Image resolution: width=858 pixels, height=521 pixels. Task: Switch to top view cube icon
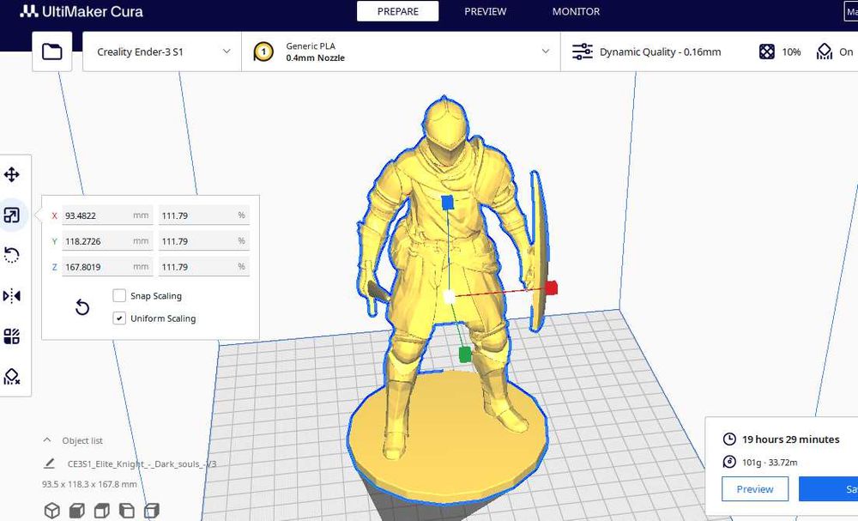[x=102, y=510]
